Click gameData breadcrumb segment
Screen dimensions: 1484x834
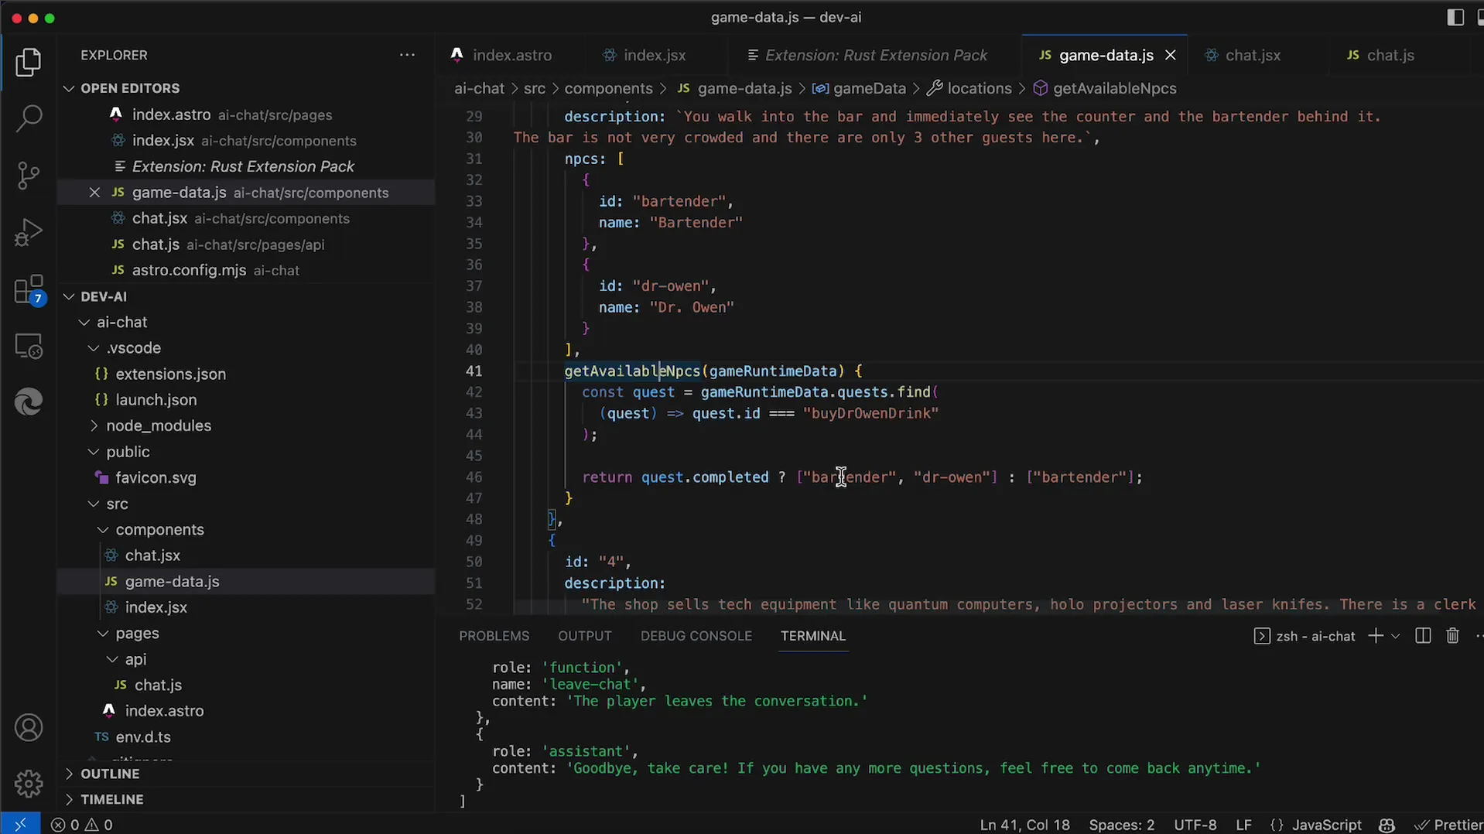click(860, 88)
